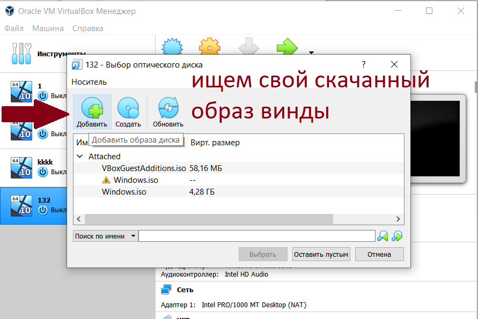Click the green Start arrow in main toolbar
This screenshot has width=478, height=319.
(x=287, y=47)
